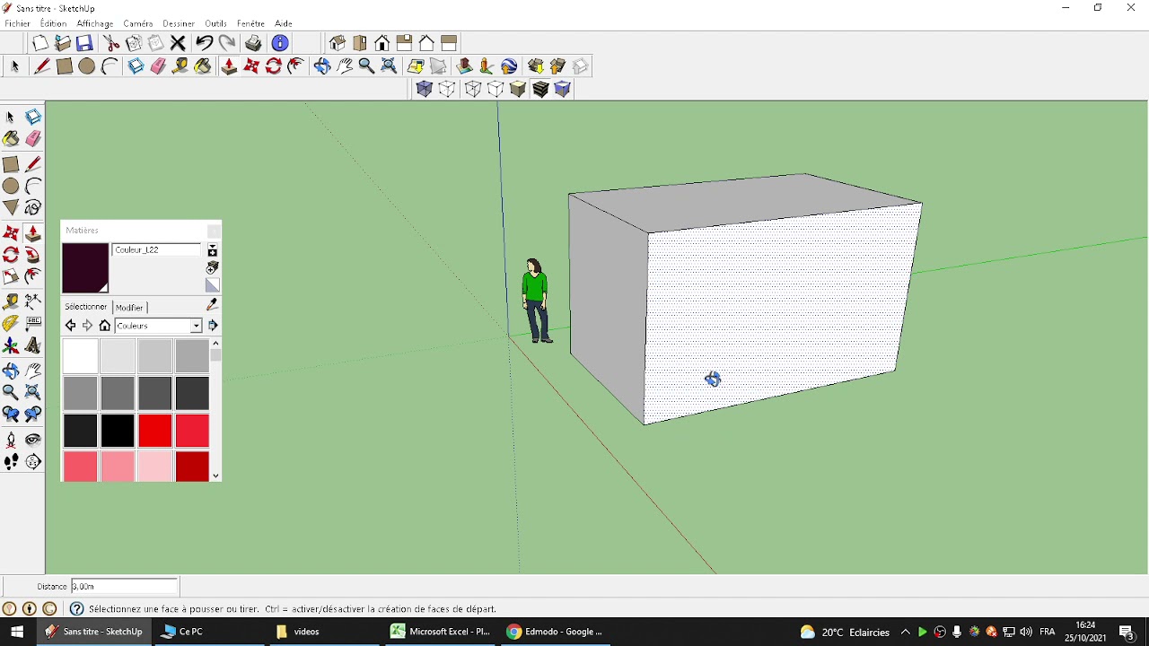1149x646 pixels.
Task: Click materials list scrollbar down arrow
Action: tap(215, 476)
